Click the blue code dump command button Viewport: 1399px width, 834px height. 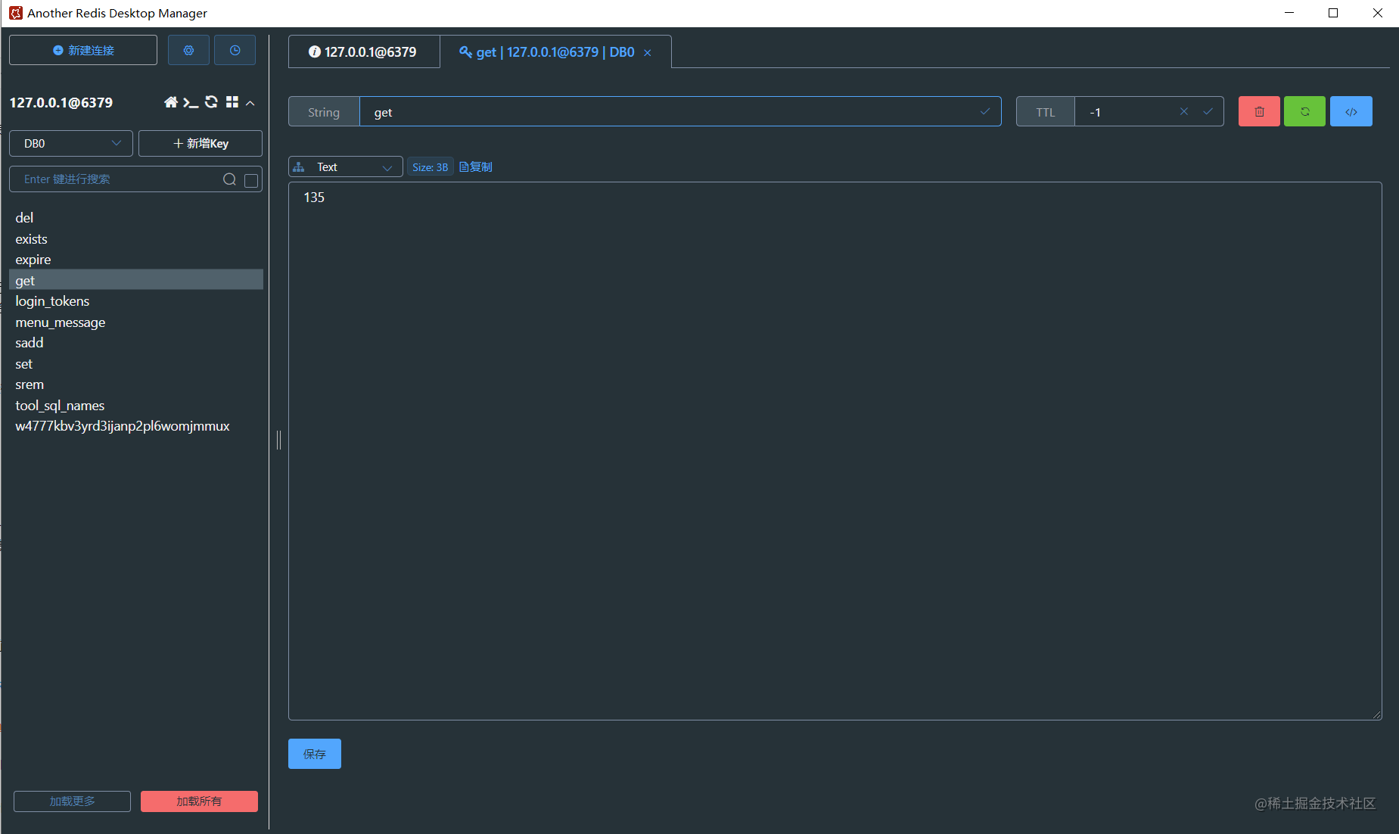point(1351,111)
